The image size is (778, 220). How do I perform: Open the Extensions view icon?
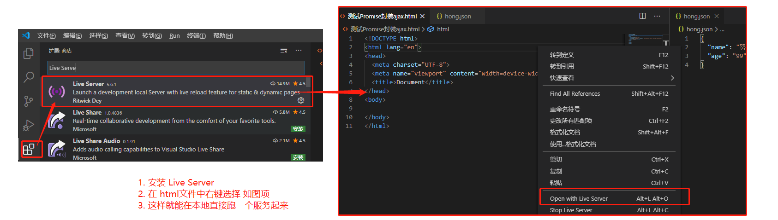29,149
